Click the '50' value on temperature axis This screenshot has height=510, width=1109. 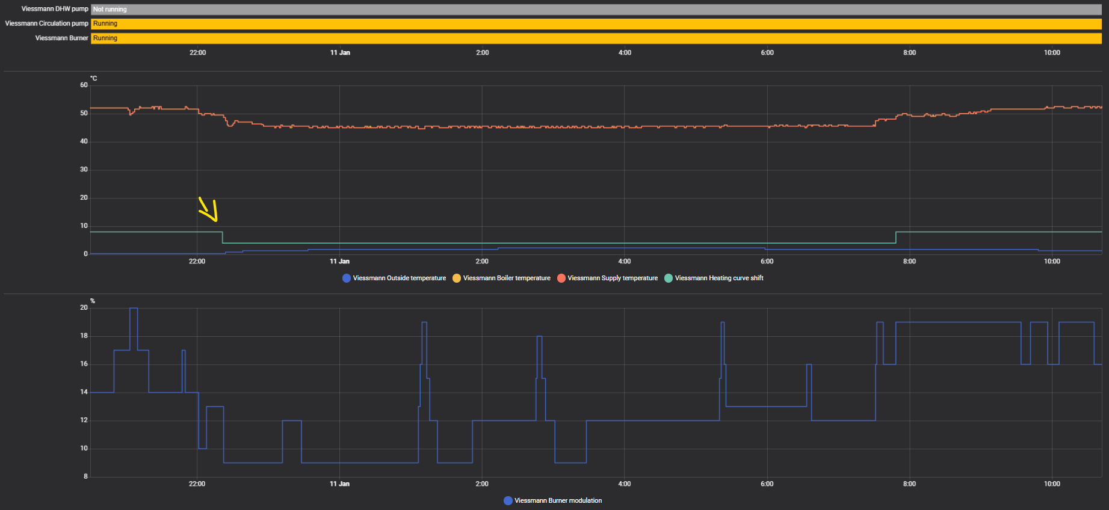tap(84, 113)
